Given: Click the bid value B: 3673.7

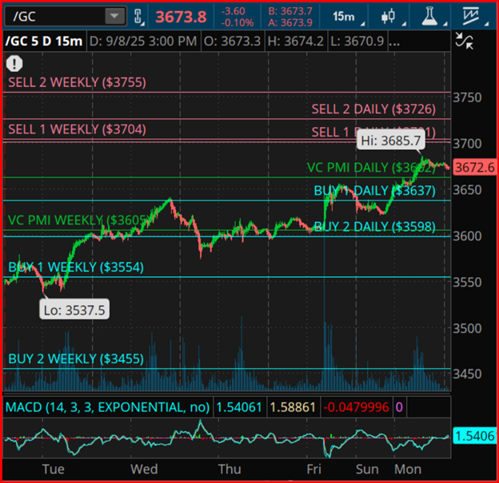Looking at the screenshot, I should (290, 11).
